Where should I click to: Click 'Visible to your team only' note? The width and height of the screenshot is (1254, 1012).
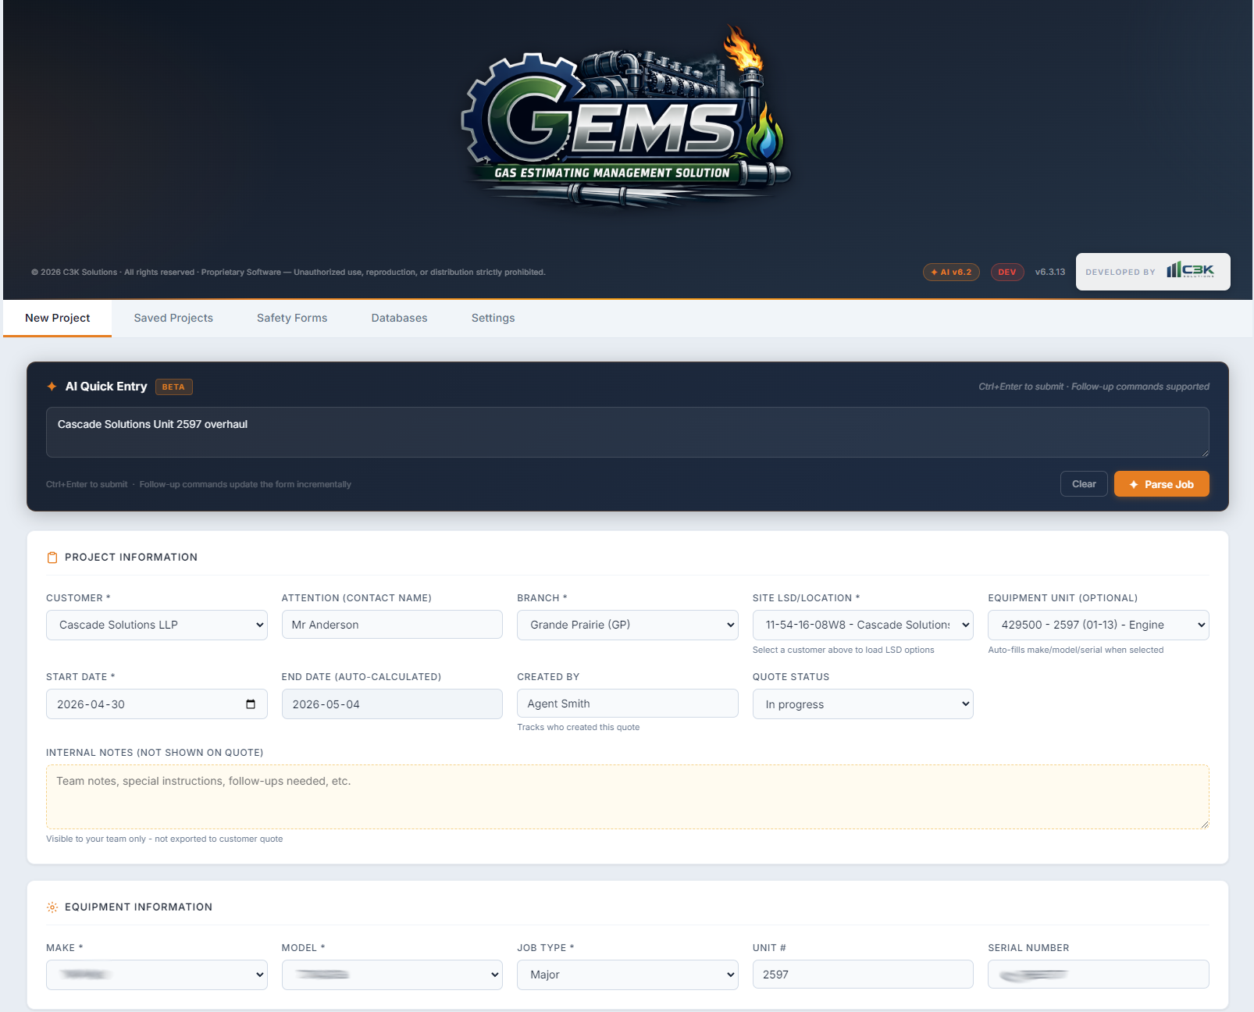pyautogui.click(x=164, y=839)
